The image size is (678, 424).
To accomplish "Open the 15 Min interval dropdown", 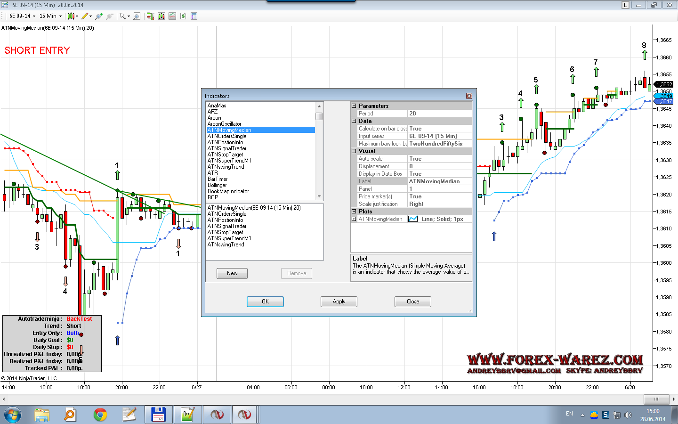I will click(50, 16).
